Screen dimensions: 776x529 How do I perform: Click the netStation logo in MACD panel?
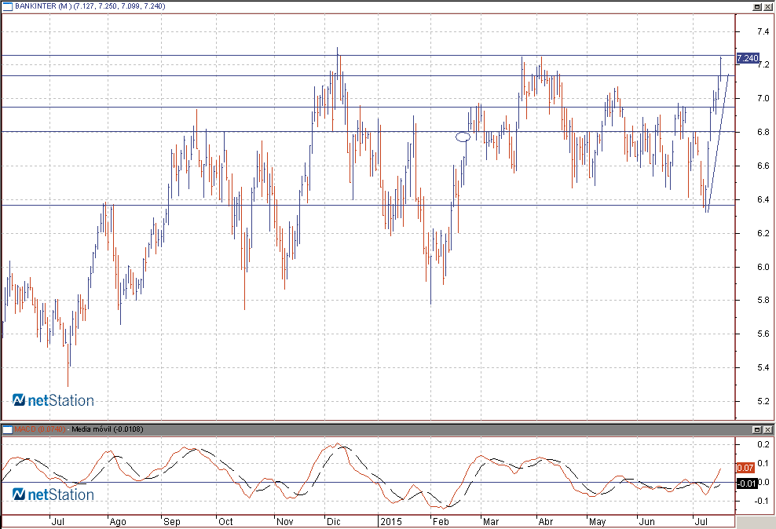(x=53, y=494)
